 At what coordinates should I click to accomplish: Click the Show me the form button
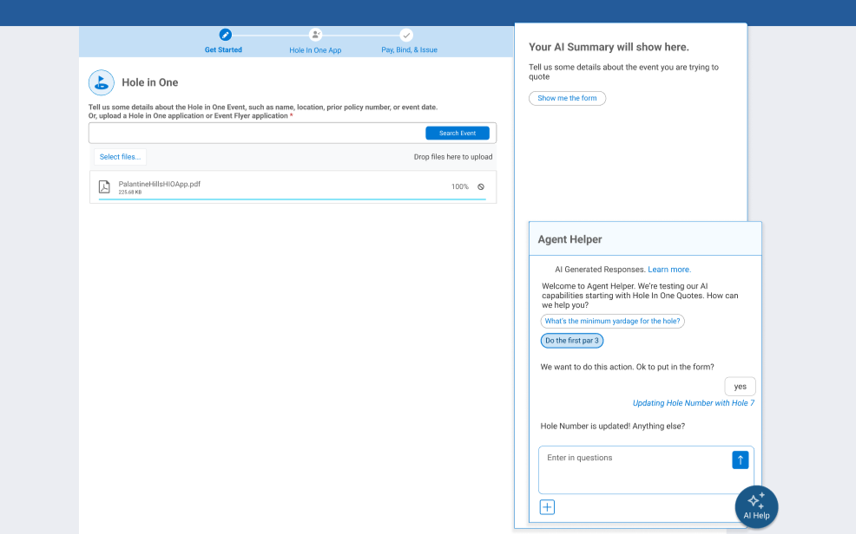[567, 98]
